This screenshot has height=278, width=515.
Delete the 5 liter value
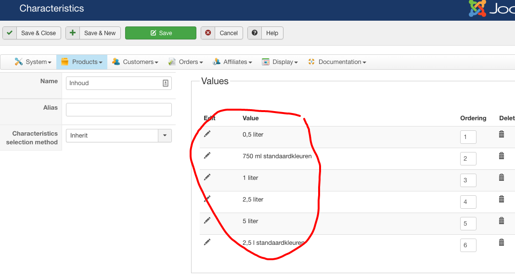(501, 221)
